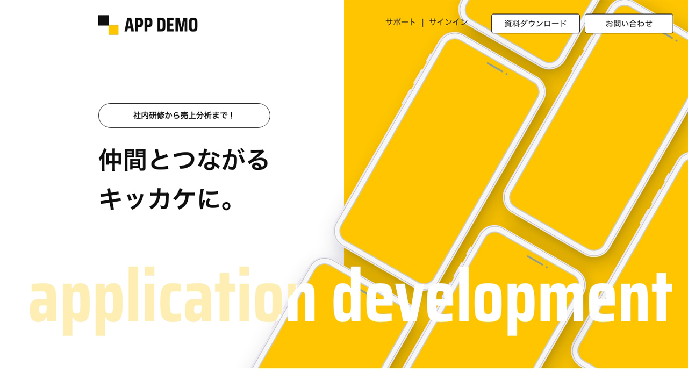Click the 仲間とつながる headline text
The image size is (688, 387).
pos(184,159)
